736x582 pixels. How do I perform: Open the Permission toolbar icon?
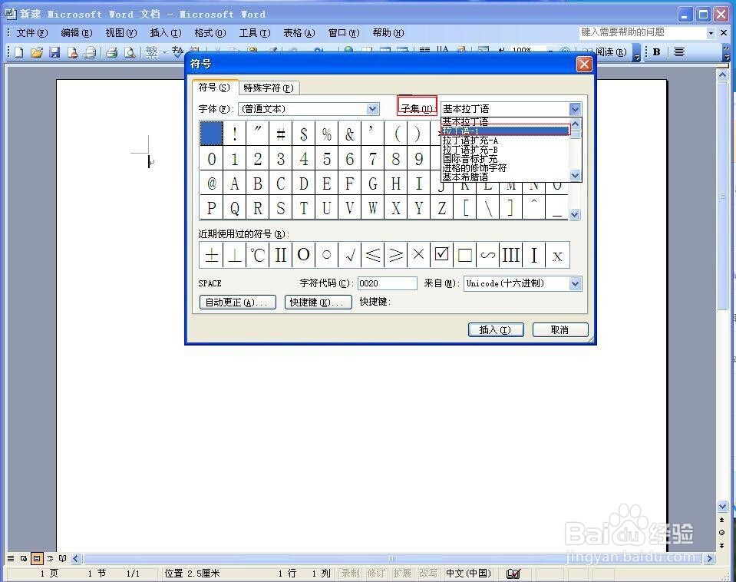72,52
